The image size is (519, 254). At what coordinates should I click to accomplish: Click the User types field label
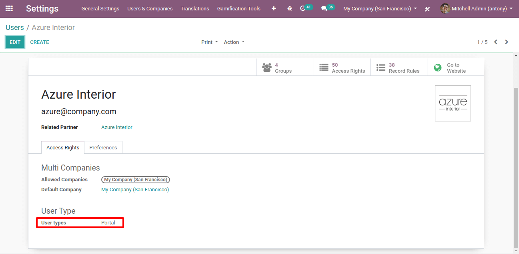pos(54,223)
